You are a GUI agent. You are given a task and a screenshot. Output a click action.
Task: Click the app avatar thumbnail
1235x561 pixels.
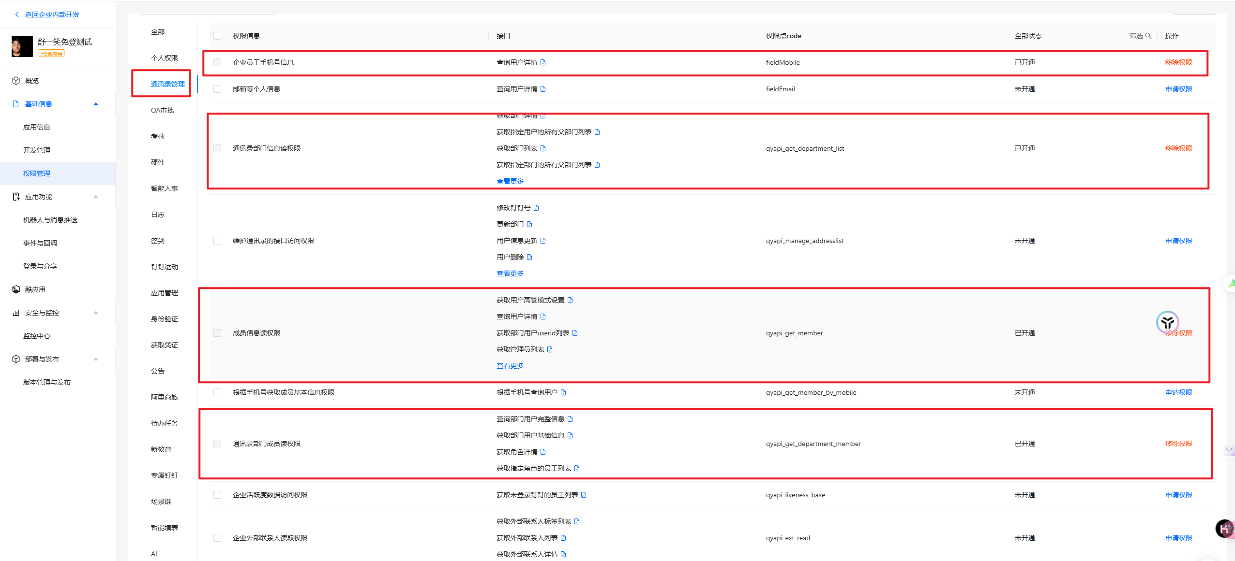click(22, 46)
